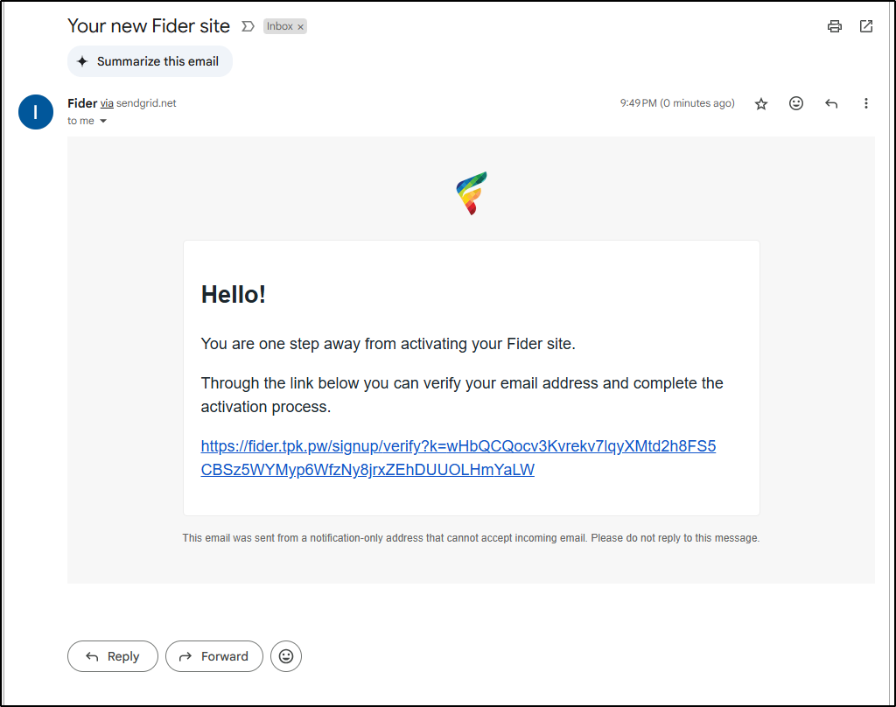The width and height of the screenshot is (896, 707).
Task: Click Summarize this email button
Action: [150, 61]
